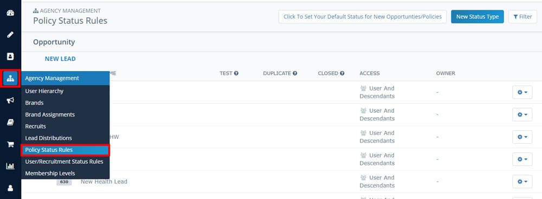
Task: Click help icon next to CLOSED column
Action: pos(342,73)
